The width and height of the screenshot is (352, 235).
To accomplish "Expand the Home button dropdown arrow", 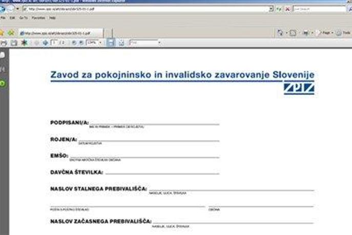I will pyautogui.click(x=287, y=33).
